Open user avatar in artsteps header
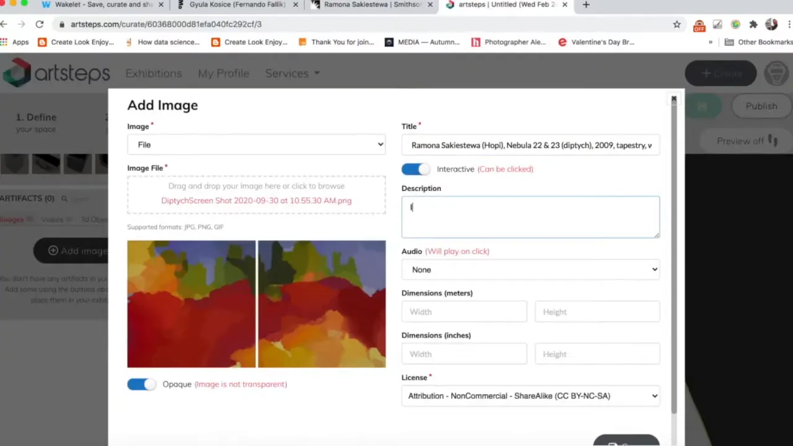The height and width of the screenshot is (446, 793). 776,73
